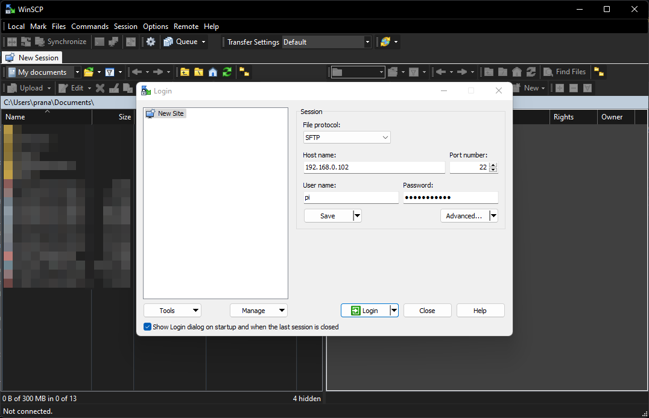649x418 pixels.
Task: Go to local parent directory icon
Action: click(x=185, y=72)
